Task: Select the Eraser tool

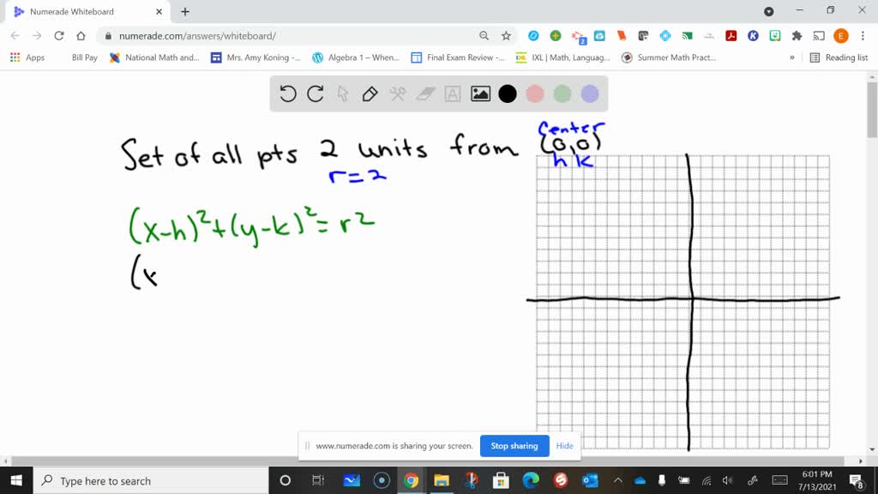Action: click(425, 93)
